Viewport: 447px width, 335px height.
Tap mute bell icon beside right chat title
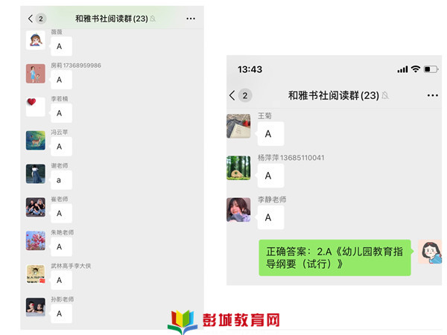385,95
